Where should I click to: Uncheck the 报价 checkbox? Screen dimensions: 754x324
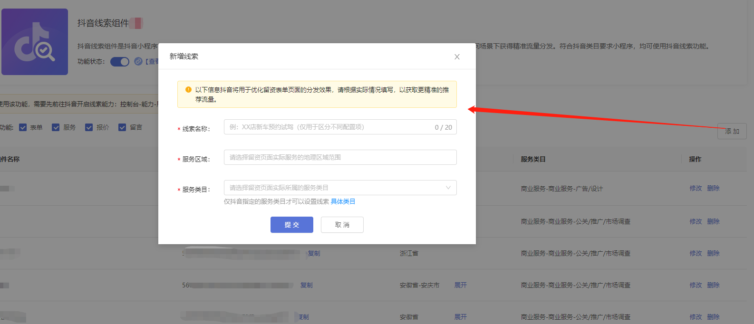coord(89,127)
